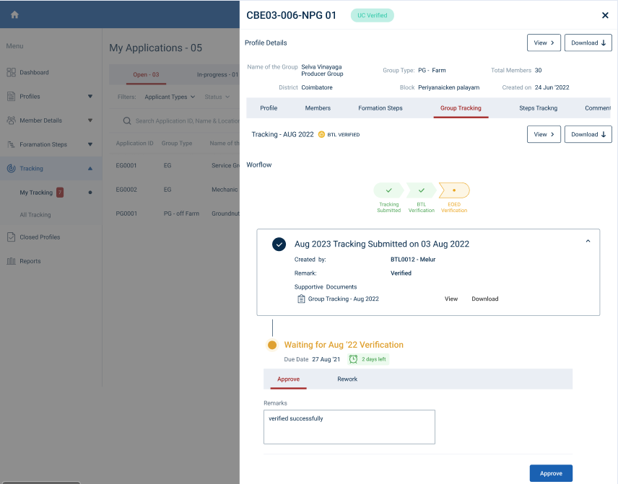This screenshot has width=618, height=484.
Task: Click the blue Approve button
Action: pos(551,473)
